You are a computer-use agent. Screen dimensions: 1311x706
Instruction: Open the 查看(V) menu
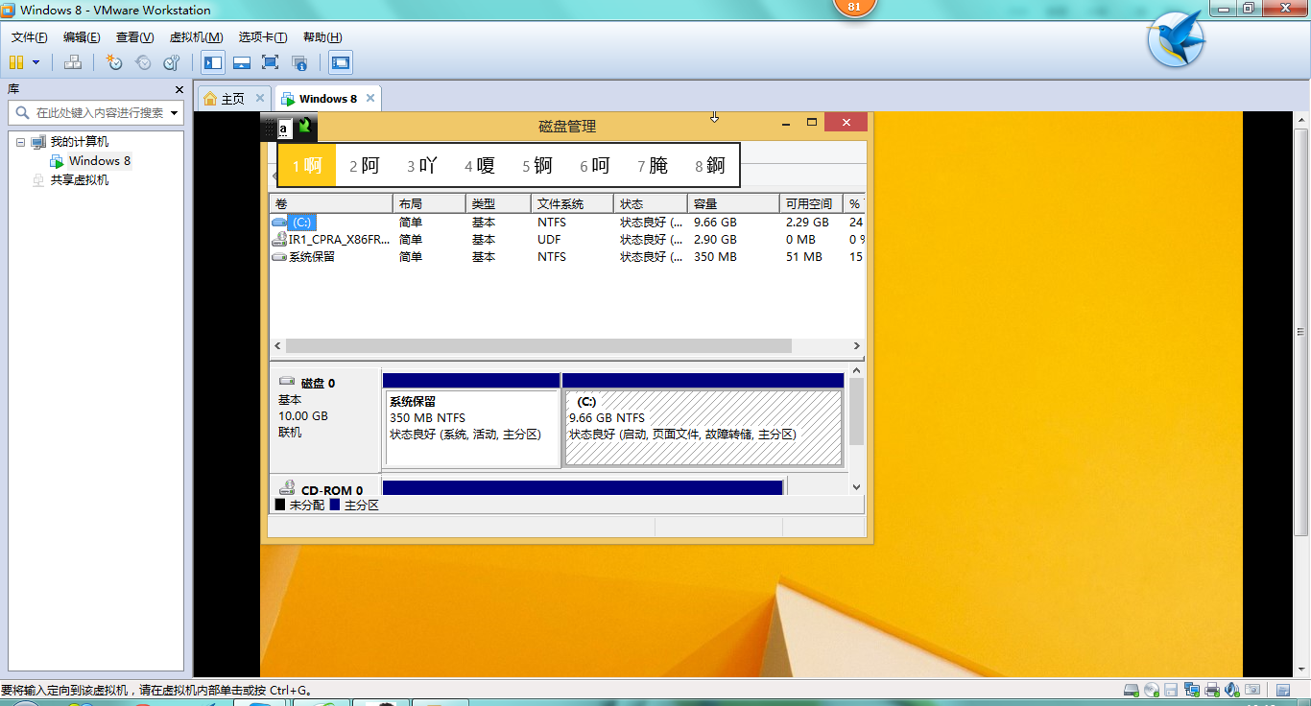click(x=134, y=37)
